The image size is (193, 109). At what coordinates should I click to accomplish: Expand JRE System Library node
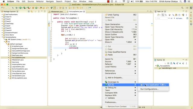[4, 39]
